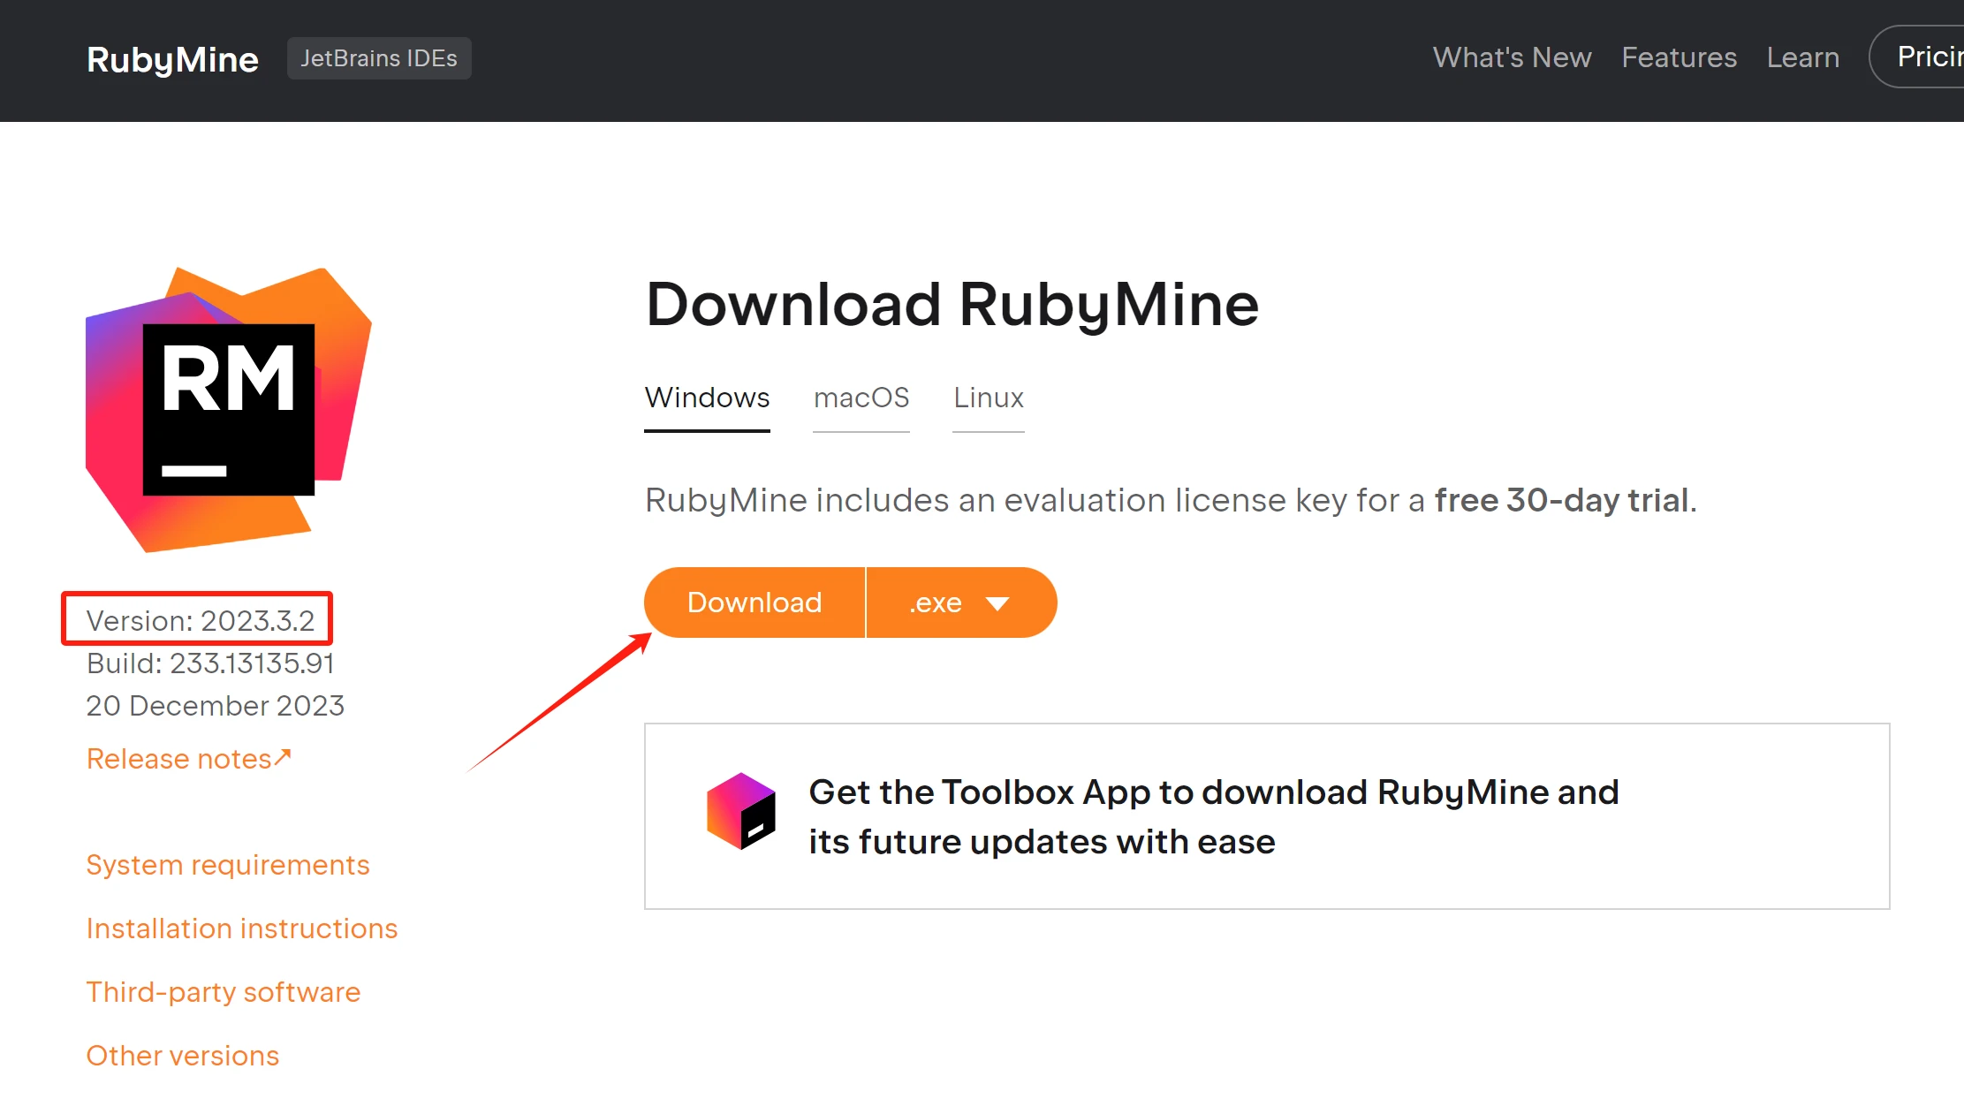This screenshot has height=1114, width=1964.
Task: Select the Linux download tab
Action: [x=988, y=398]
